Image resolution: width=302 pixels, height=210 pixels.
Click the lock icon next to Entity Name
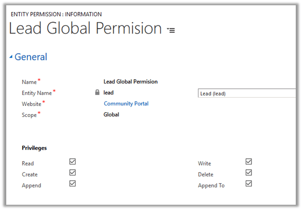click(97, 93)
